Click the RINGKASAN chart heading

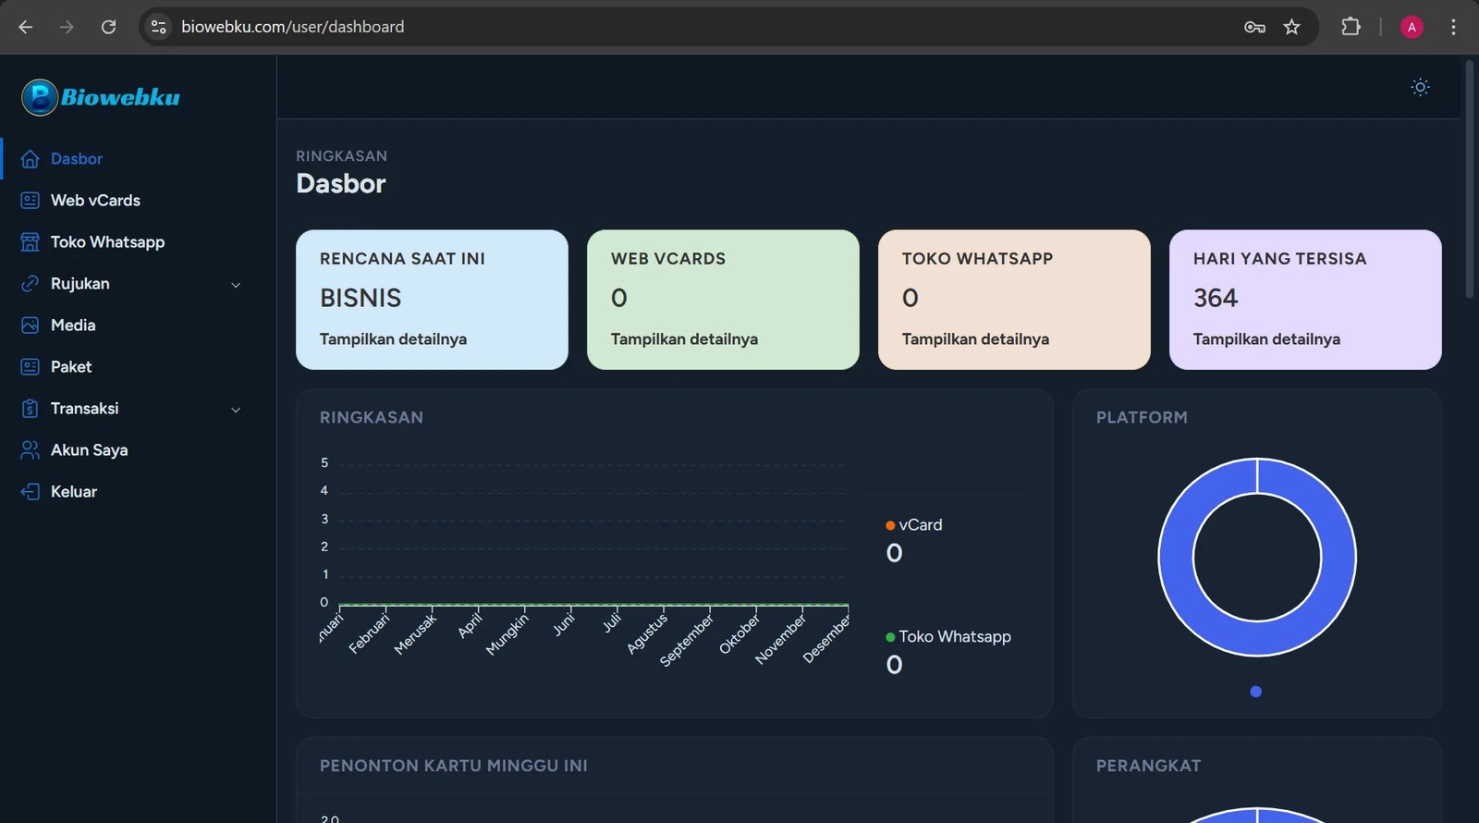point(372,418)
